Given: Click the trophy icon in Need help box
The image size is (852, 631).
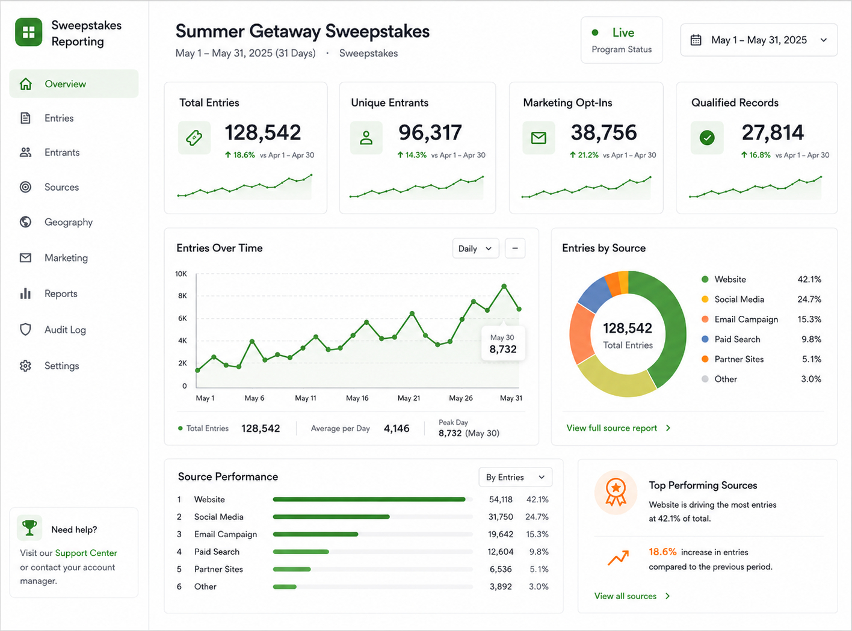Looking at the screenshot, I should pyautogui.click(x=29, y=528).
